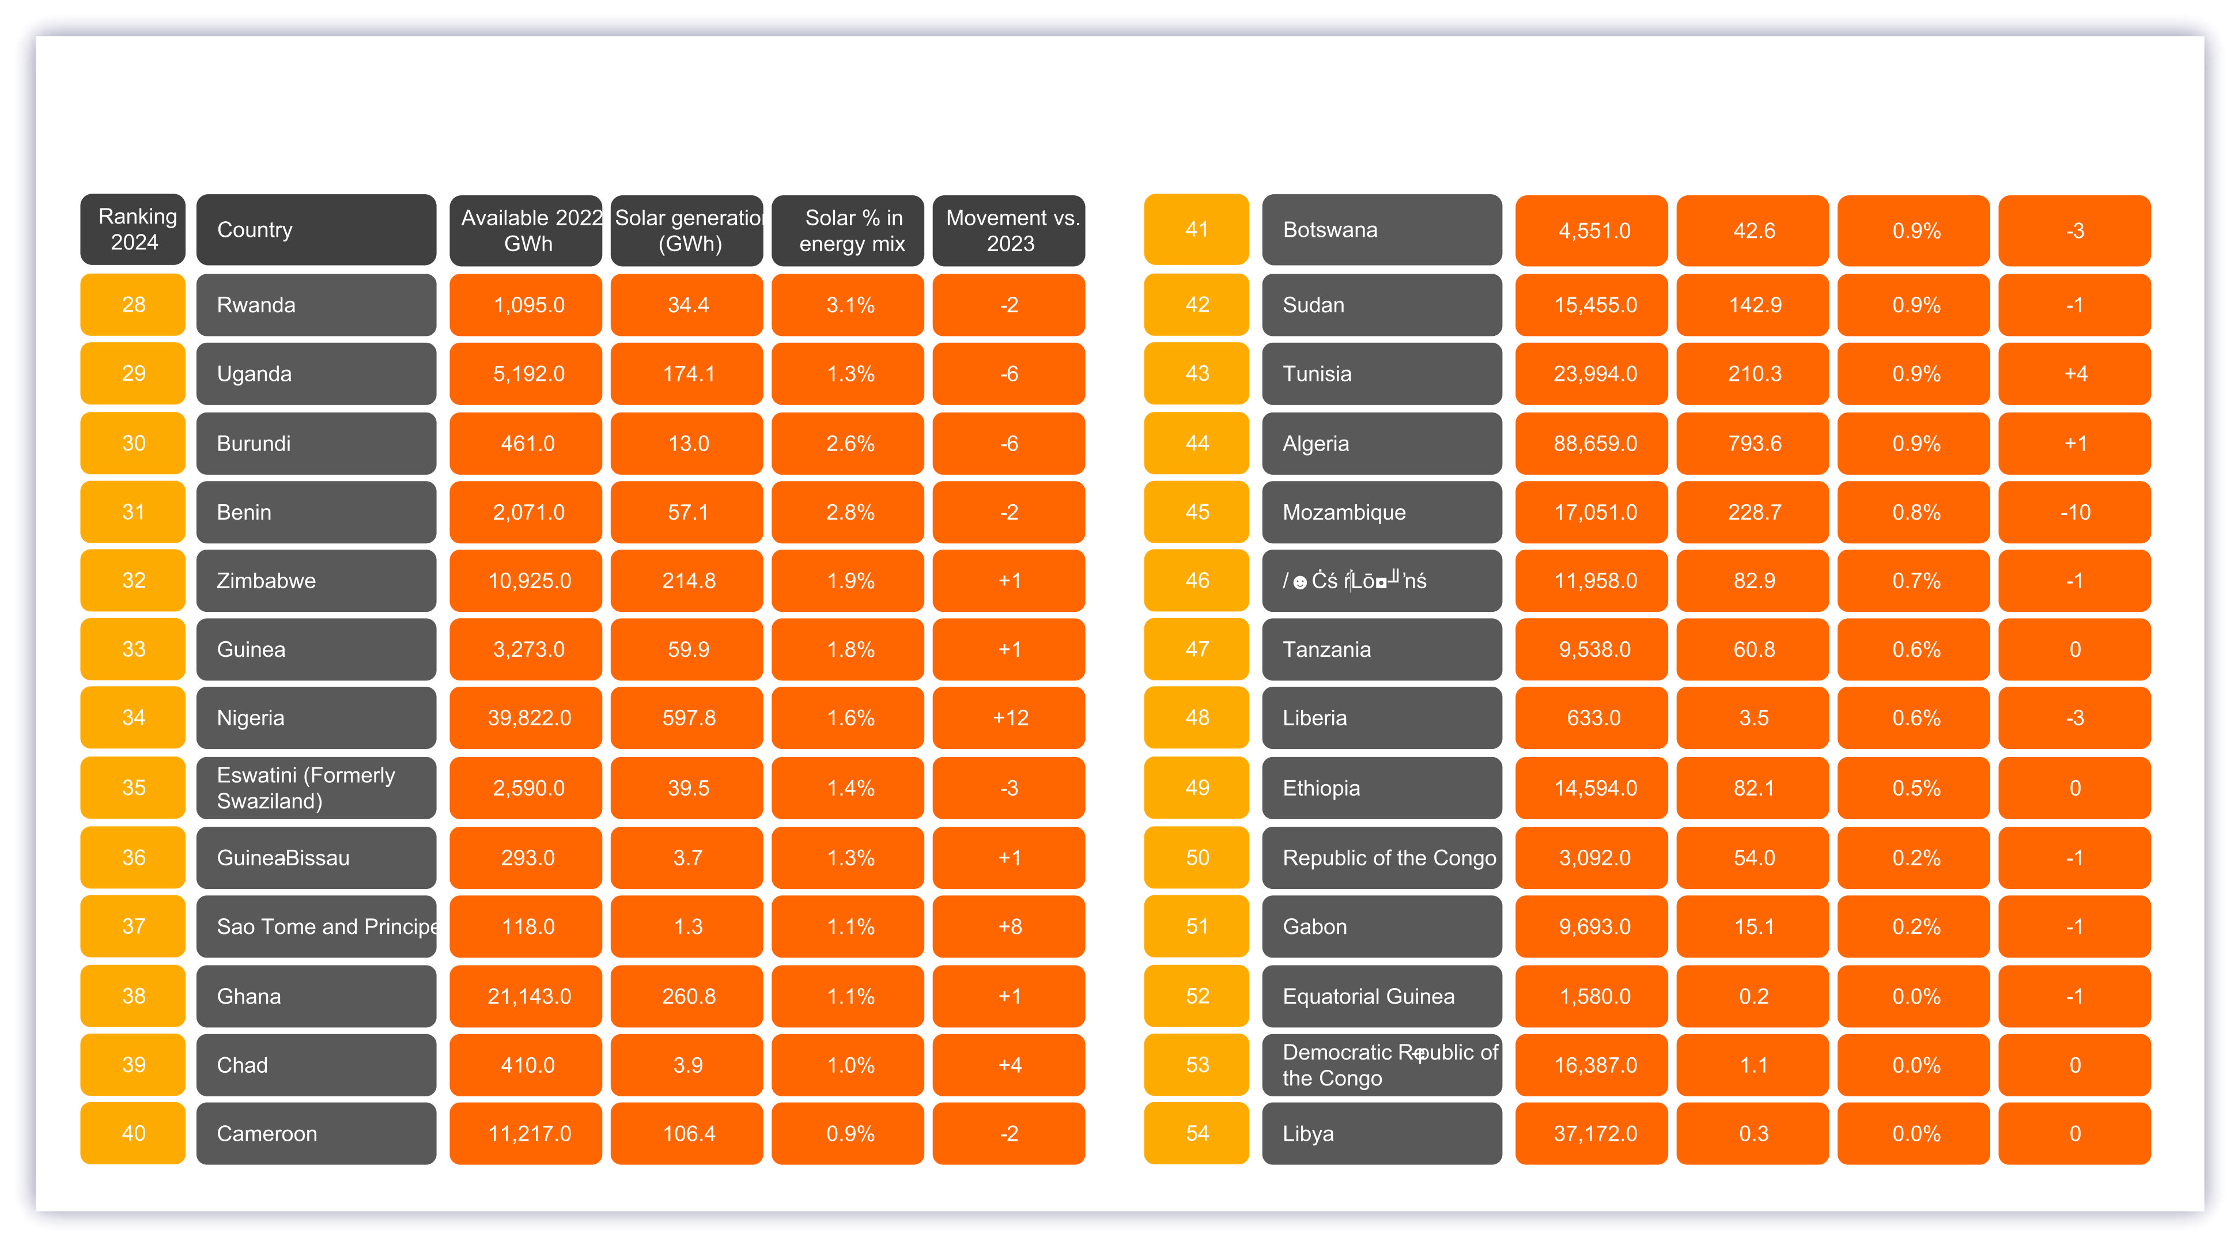This screenshot has height=1245, width=2238.
Task: Click the Solar % in energy mix header
Action: pyautogui.click(x=848, y=230)
